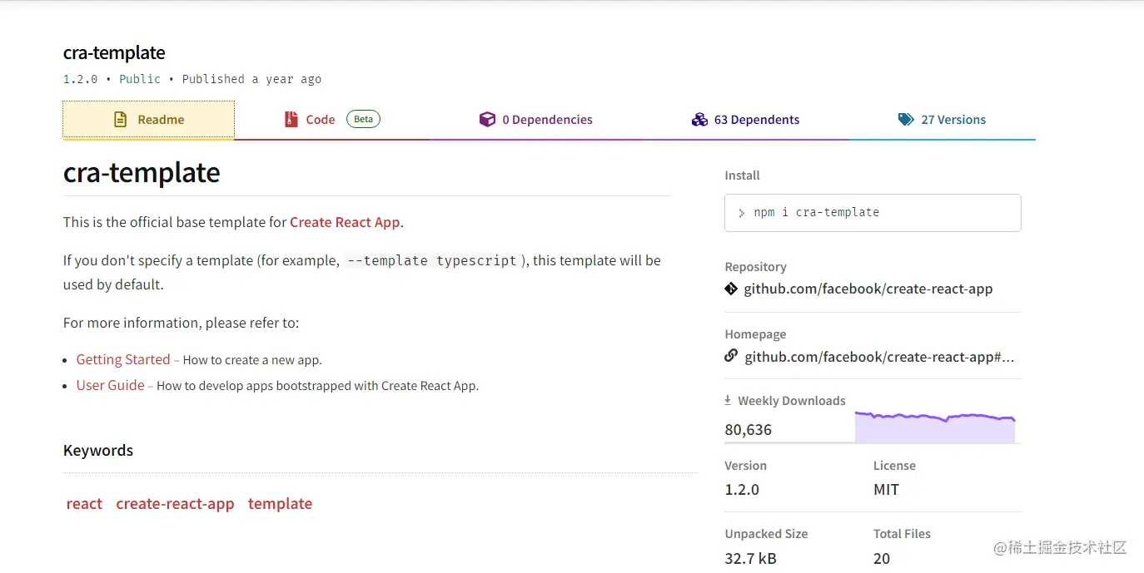Click the '32.7 kB' unpacked size value
The height and width of the screenshot is (573, 1144).
(751, 558)
